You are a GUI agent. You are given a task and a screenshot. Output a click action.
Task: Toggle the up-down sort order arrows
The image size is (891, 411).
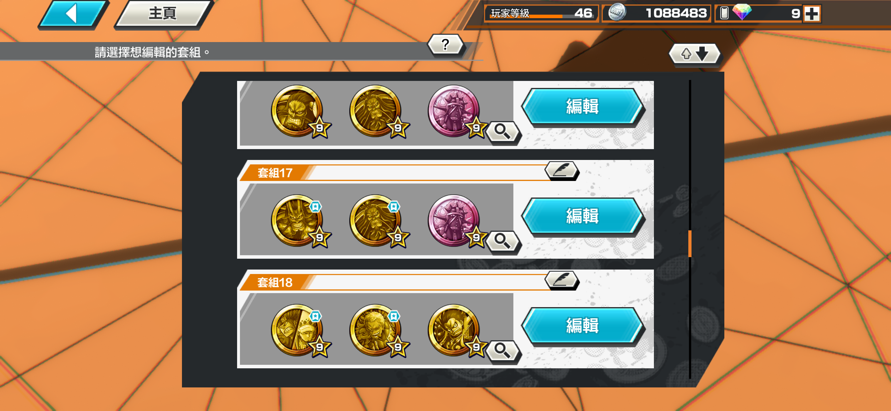(x=694, y=54)
